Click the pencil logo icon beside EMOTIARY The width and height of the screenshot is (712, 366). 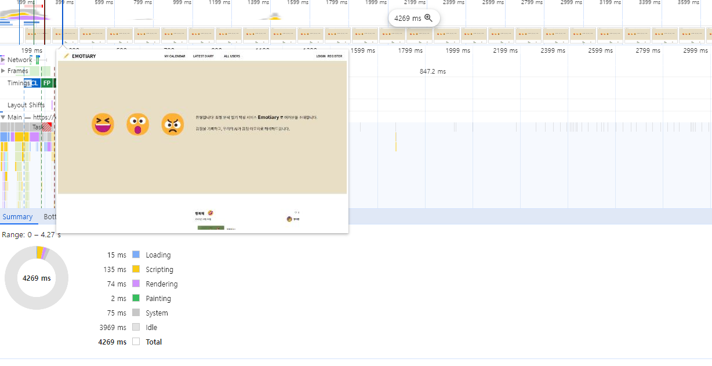pyautogui.click(x=67, y=56)
